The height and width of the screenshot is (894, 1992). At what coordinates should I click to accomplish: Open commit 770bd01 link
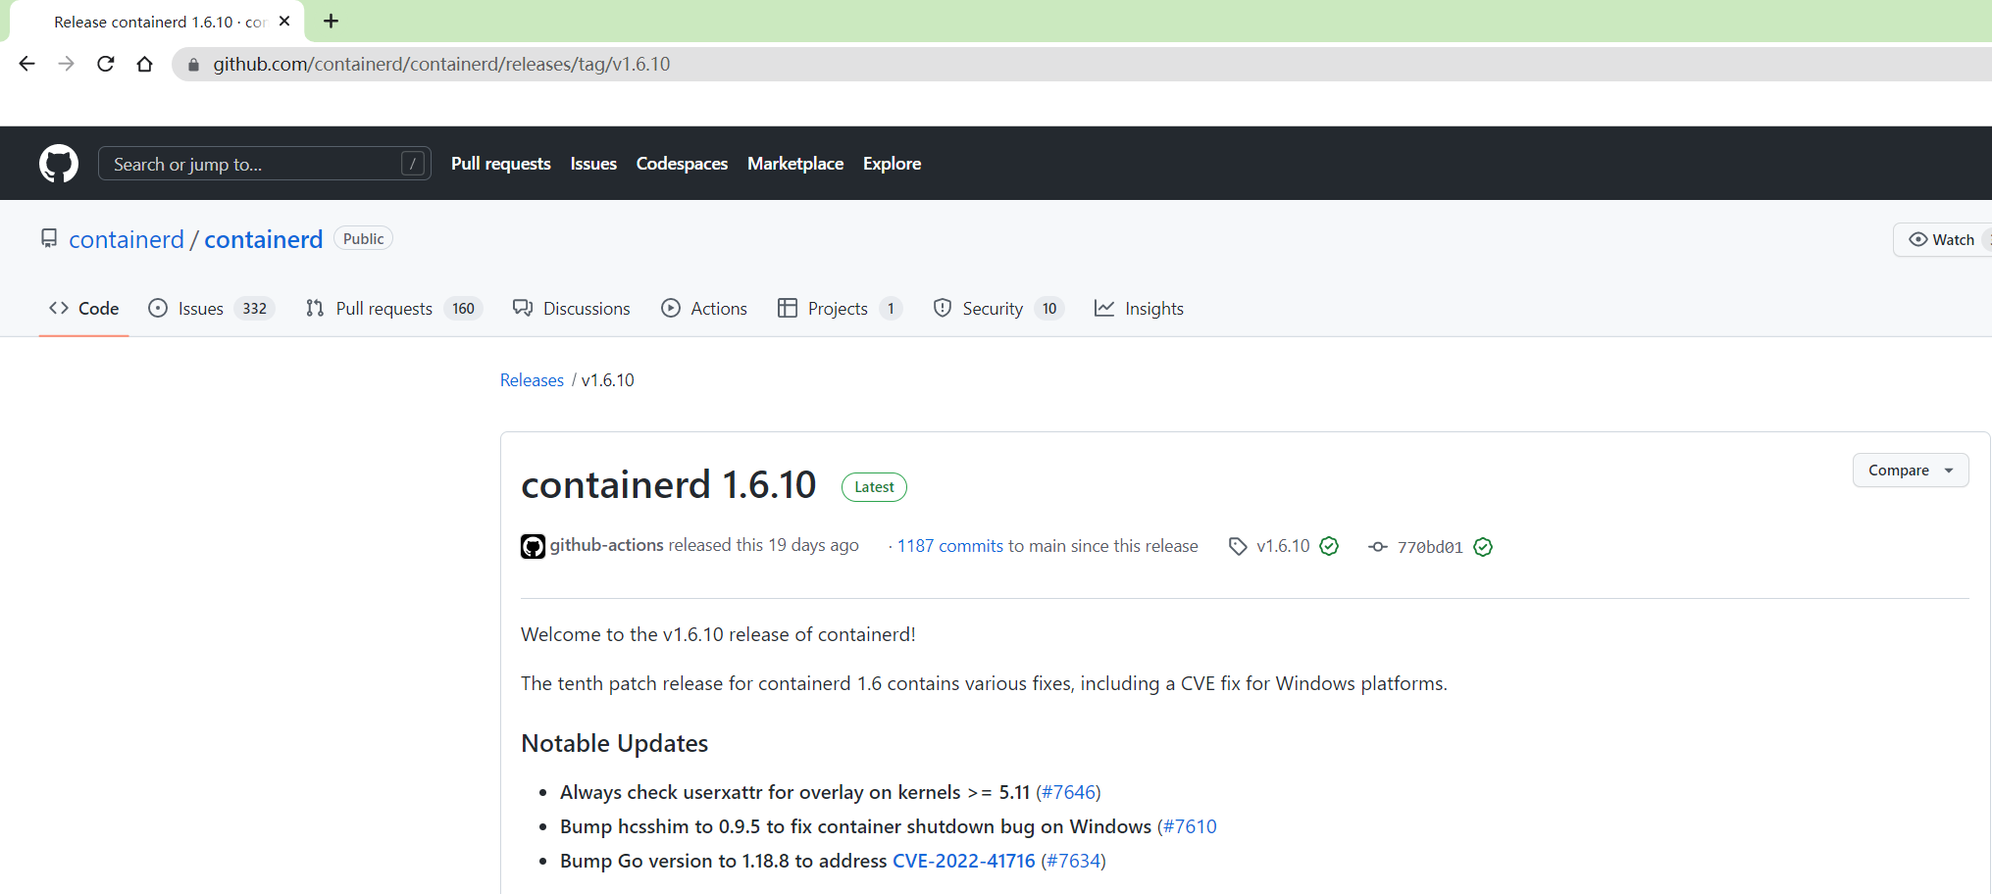[1430, 547]
